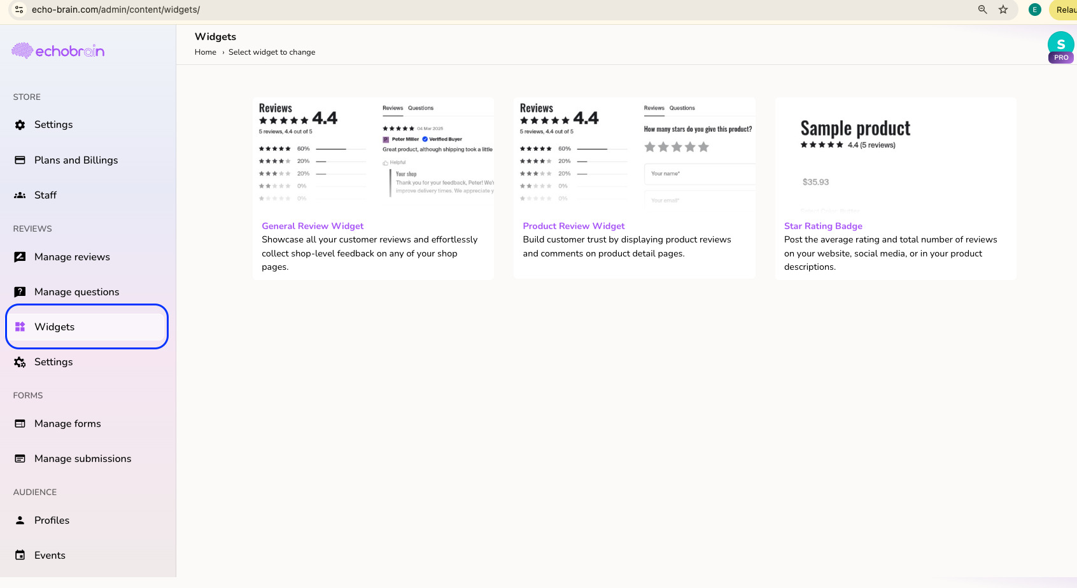The width and height of the screenshot is (1077, 588).
Task: Click the REVIEWS section label
Action: pos(32,229)
